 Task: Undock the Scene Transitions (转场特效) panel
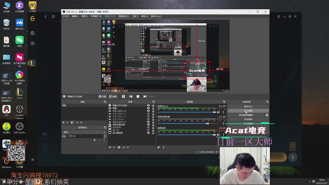pyautogui.click(x=105, y=127)
